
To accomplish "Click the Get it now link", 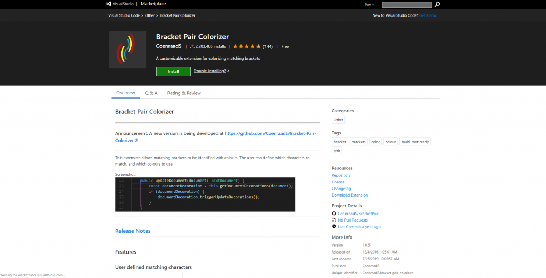I will click(428, 15).
